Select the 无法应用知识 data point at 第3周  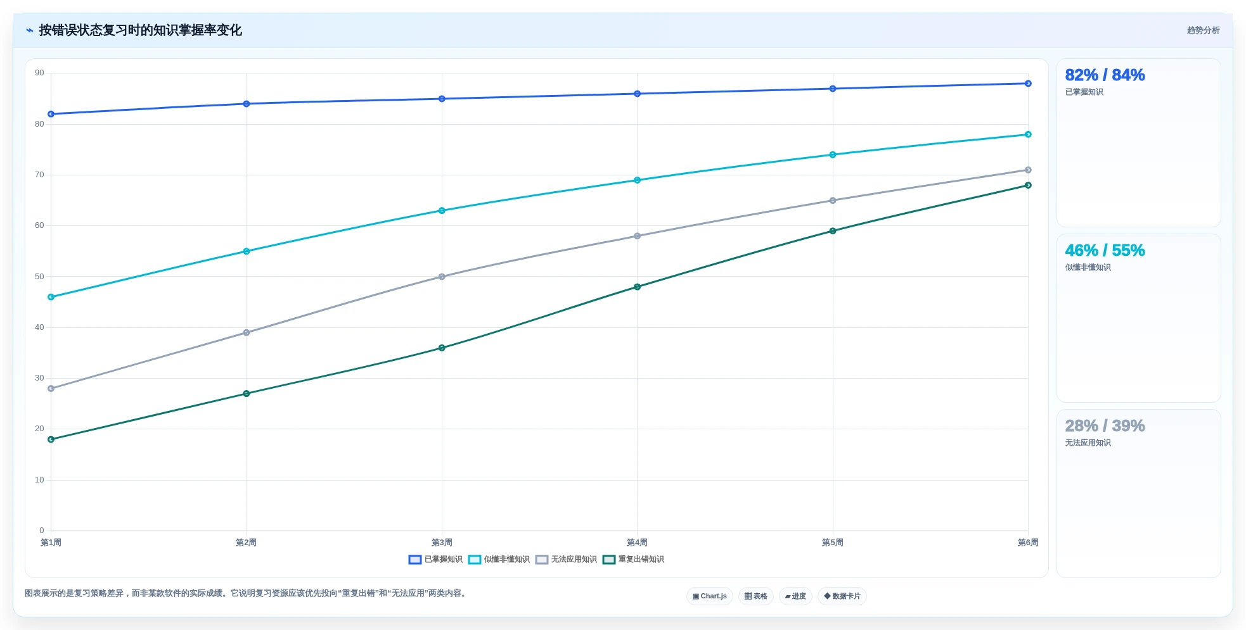click(442, 277)
